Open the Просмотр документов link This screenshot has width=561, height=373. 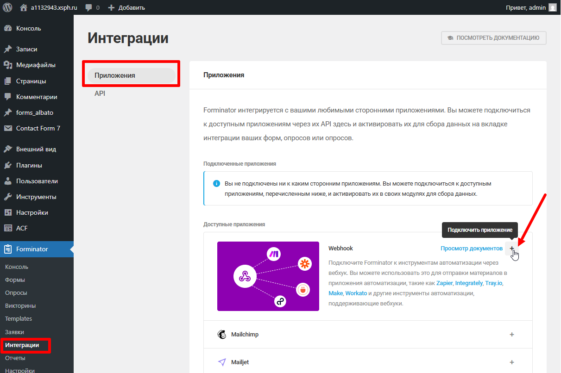tap(471, 249)
